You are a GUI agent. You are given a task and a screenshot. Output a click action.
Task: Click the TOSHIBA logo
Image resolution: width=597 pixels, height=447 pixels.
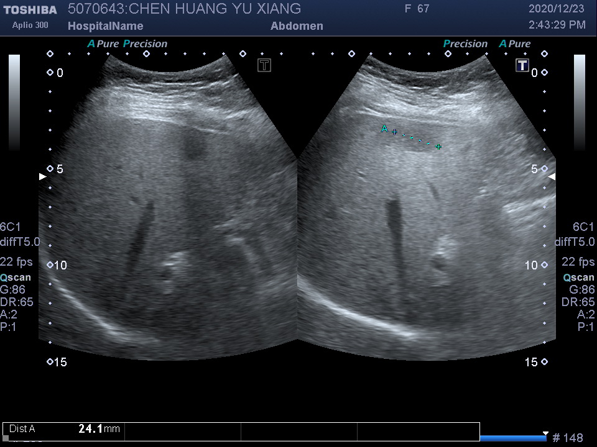[30, 10]
